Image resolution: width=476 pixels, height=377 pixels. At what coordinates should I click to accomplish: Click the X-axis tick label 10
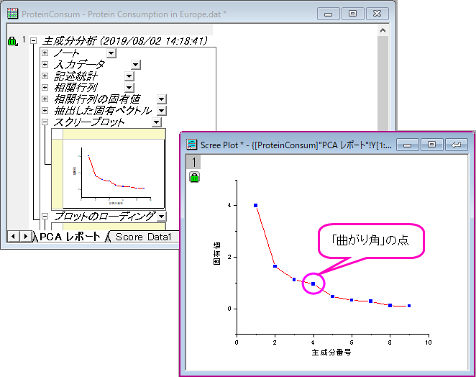[x=428, y=342]
